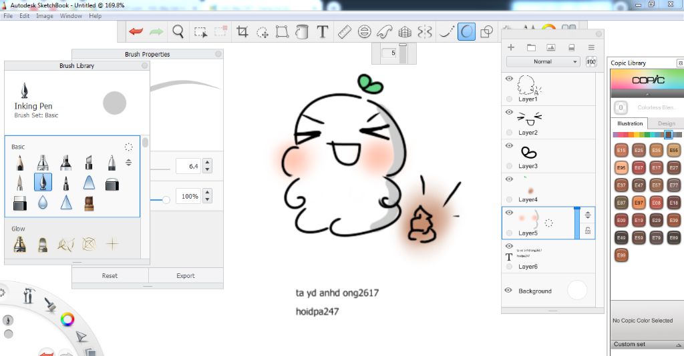Image resolution: width=684 pixels, height=356 pixels.
Task: Select the Quick Transform tool
Action: coord(262,32)
